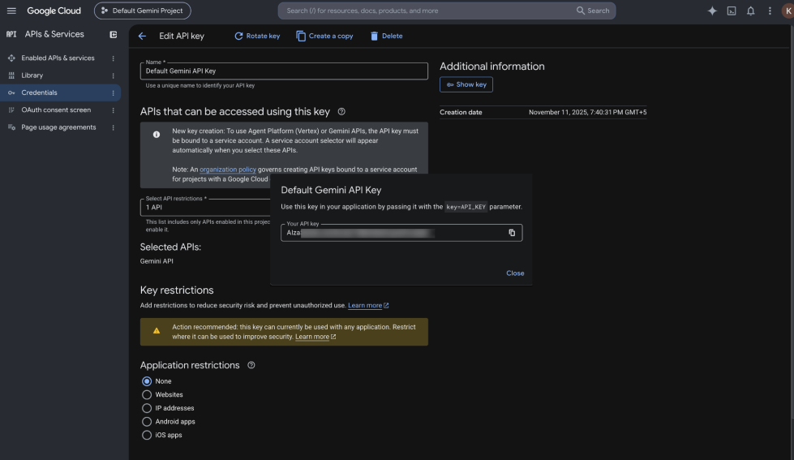Viewport: 794px width, 460px height.
Task: Go back with the arrow icon
Action: pyautogui.click(x=142, y=36)
